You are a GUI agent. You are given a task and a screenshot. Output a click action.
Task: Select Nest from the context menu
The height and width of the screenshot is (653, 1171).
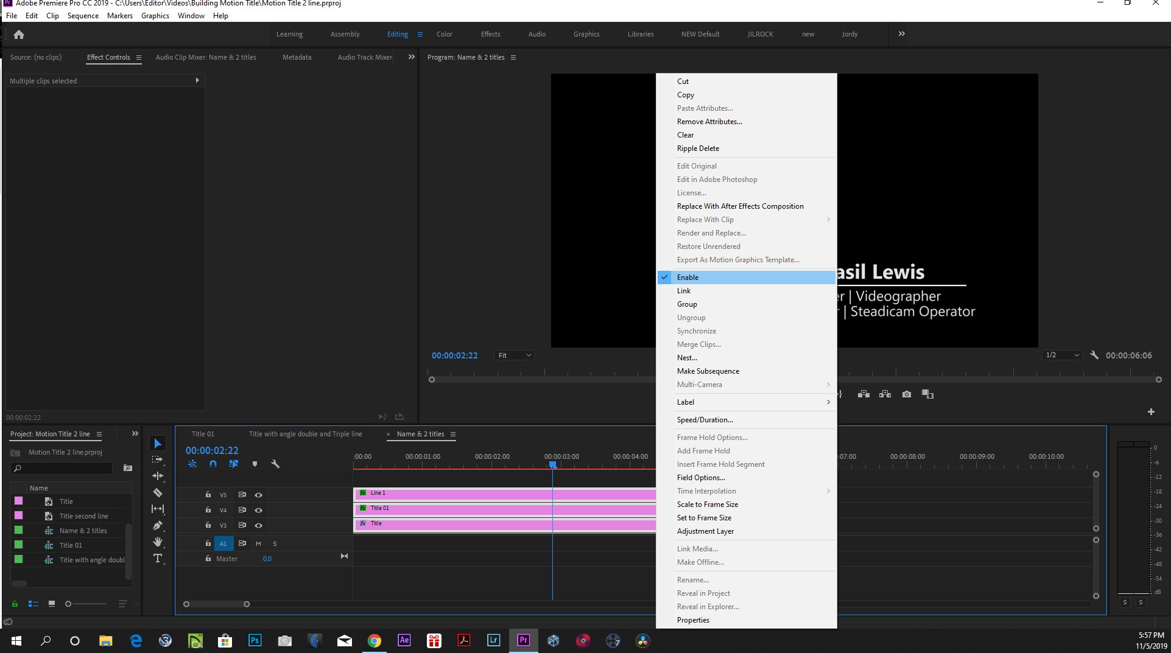[686, 357]
